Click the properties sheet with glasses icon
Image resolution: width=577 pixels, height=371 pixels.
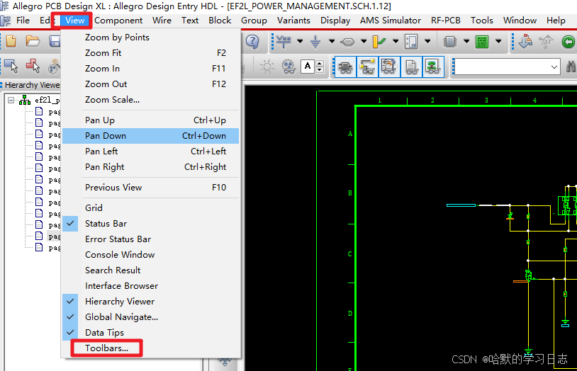point(389,67)
